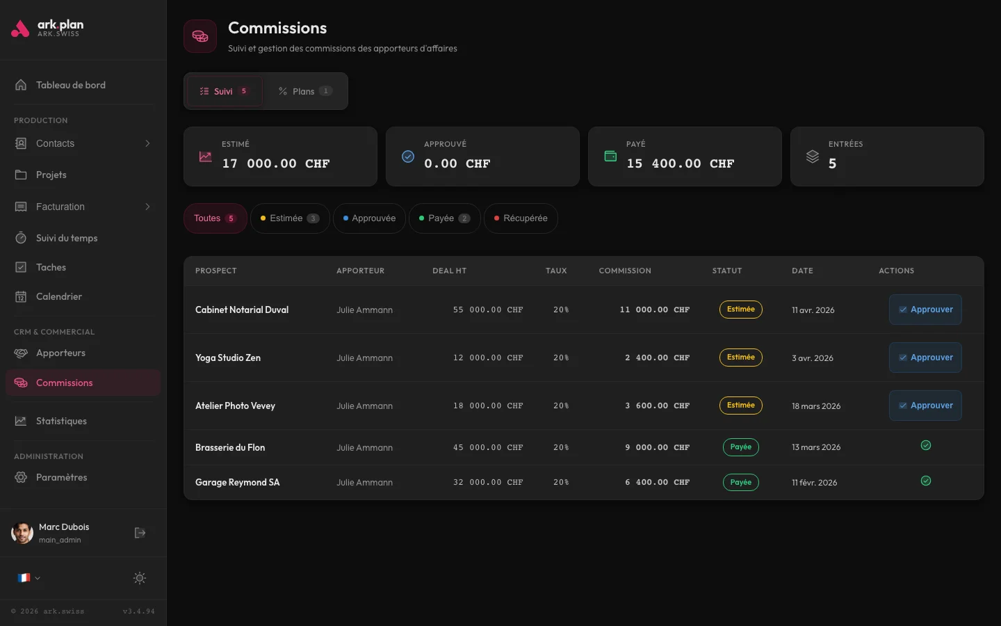Click the logout icon next to Marc Dubois
This screenshot has width=1001, height=626.
(140, 533)
